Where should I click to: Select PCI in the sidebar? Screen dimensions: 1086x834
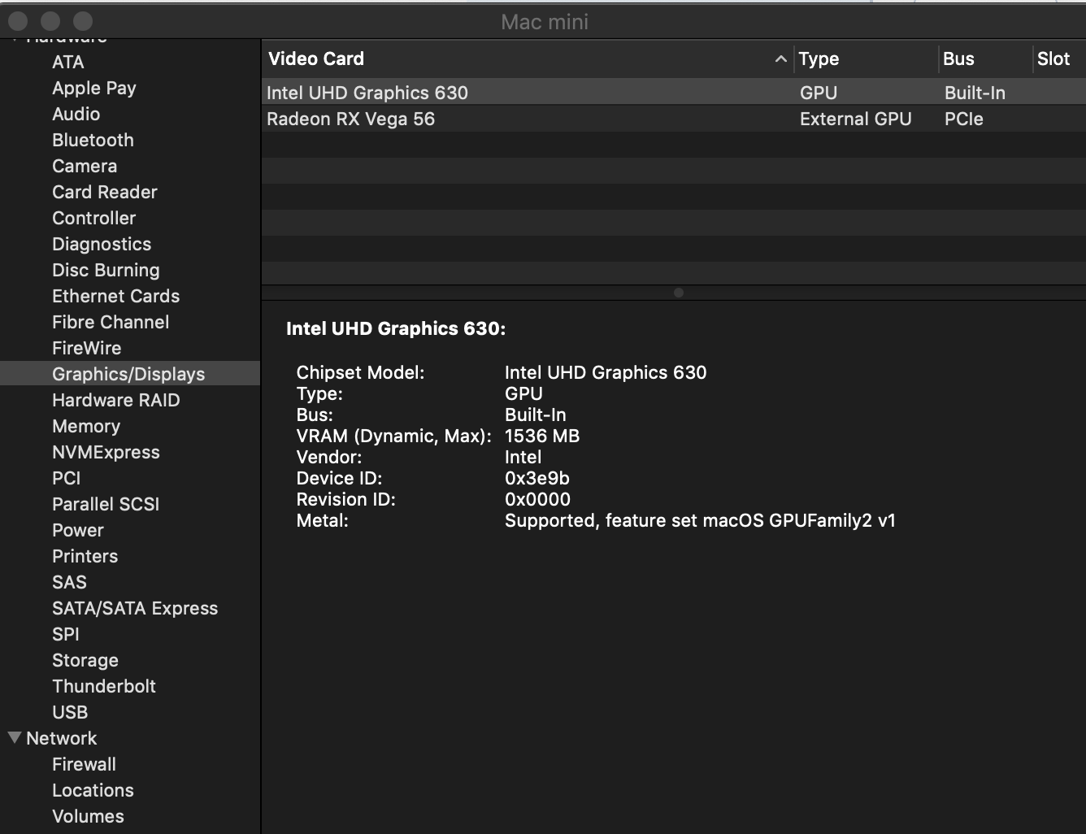(x=67, y=478)
